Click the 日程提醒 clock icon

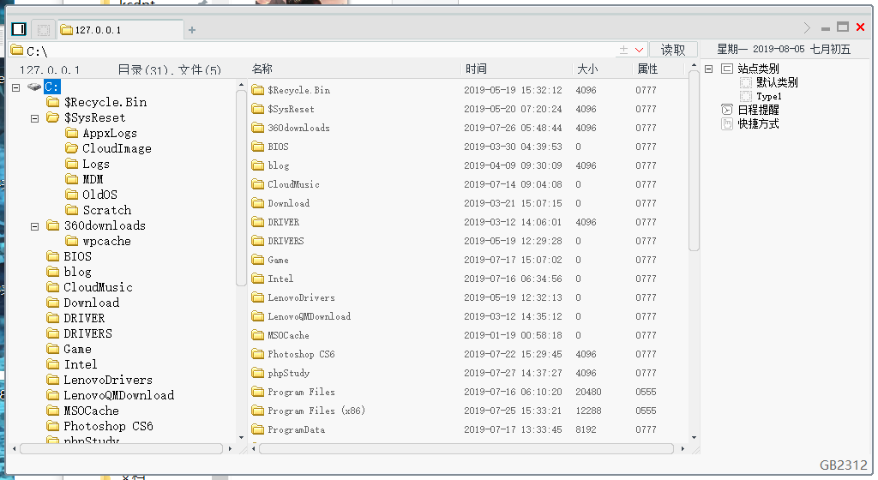click(727, 110)
